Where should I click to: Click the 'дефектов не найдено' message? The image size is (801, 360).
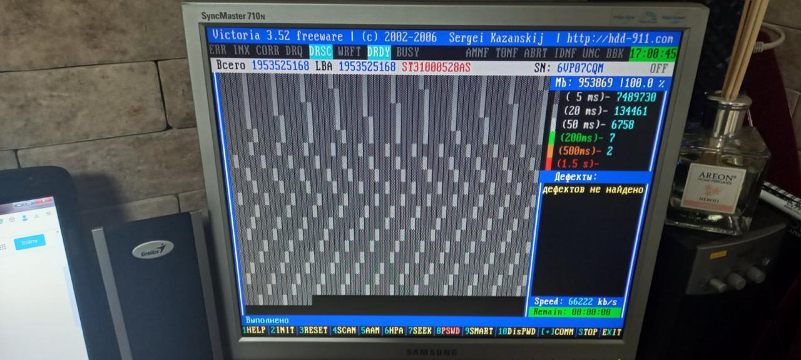pyautogui.click(x=593, y=189)
